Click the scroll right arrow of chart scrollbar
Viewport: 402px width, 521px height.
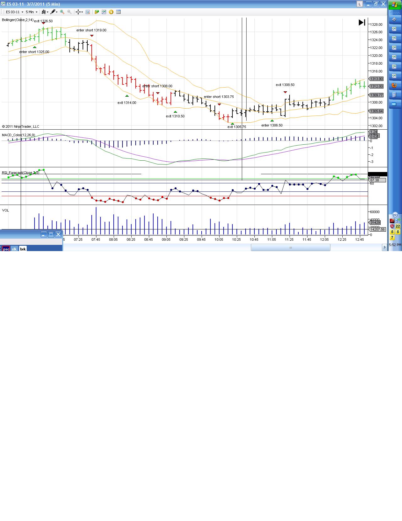(384, 248)
